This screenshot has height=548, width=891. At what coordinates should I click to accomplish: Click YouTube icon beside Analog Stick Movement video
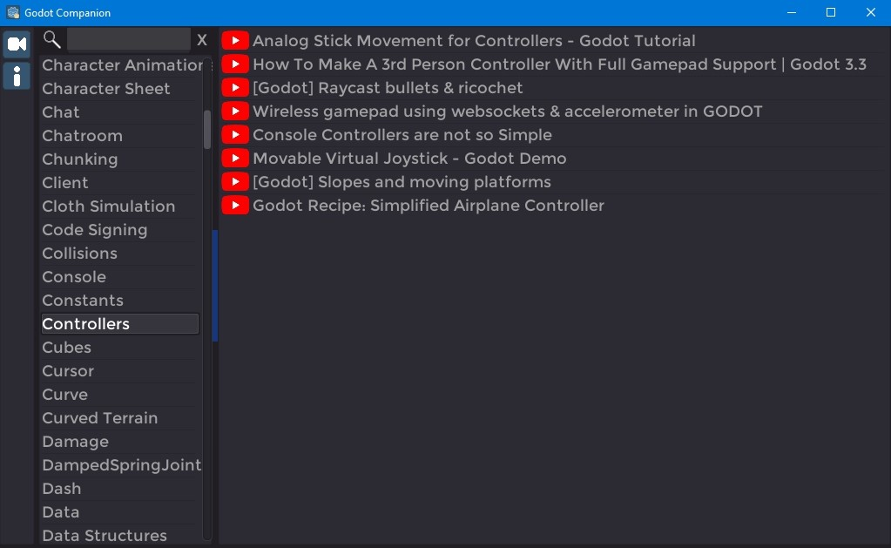234,40
